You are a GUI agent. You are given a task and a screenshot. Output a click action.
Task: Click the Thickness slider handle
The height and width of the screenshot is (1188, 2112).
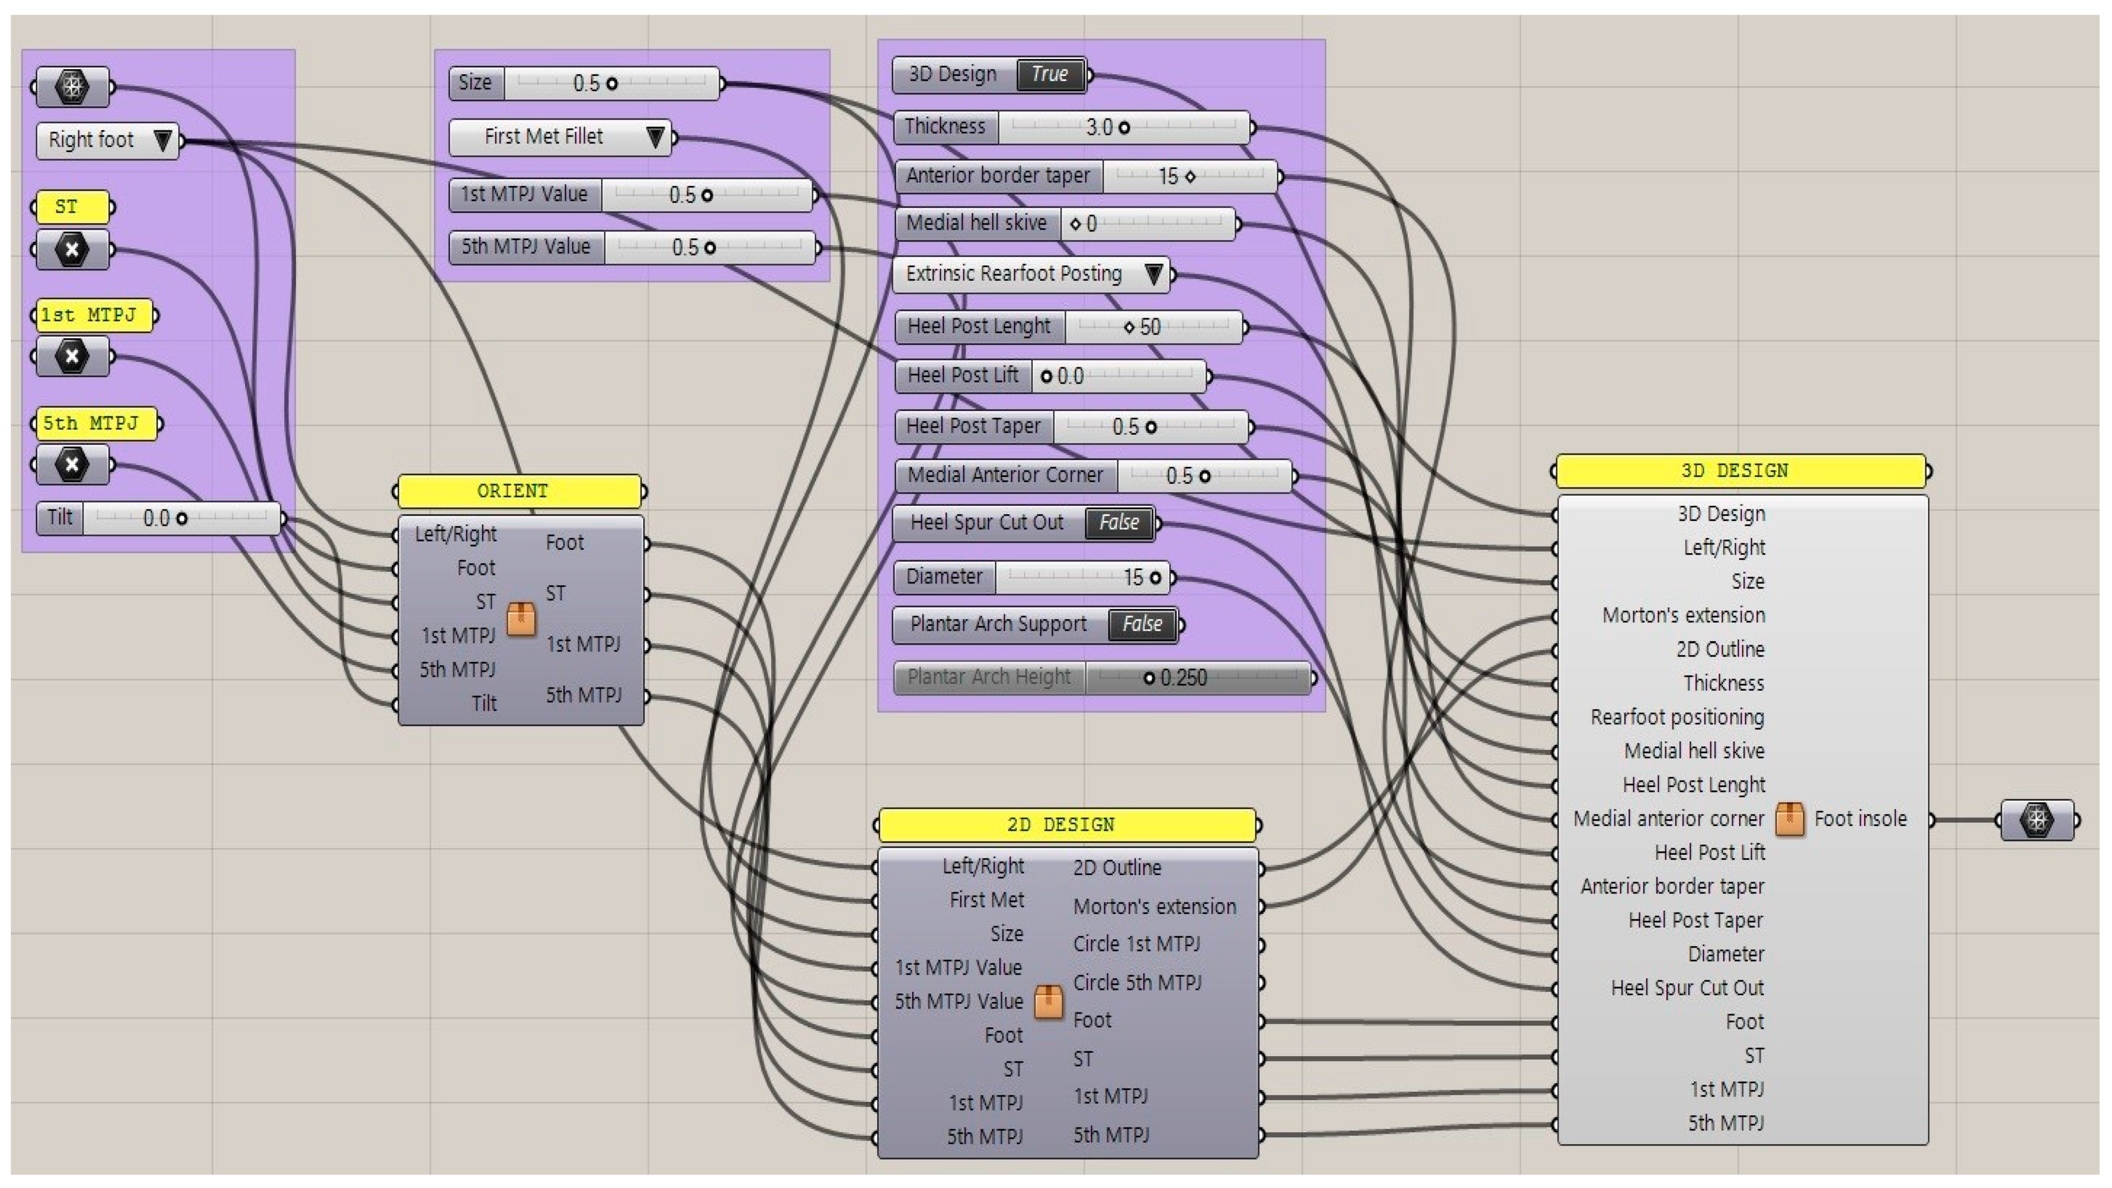tap(1124, 128)
